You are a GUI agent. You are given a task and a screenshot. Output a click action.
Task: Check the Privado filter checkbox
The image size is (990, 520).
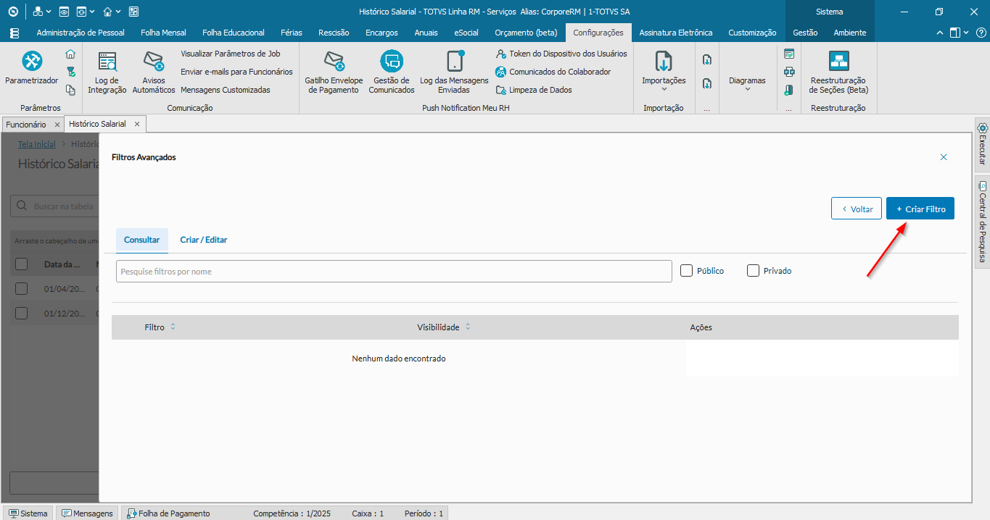tap(753, 270)
